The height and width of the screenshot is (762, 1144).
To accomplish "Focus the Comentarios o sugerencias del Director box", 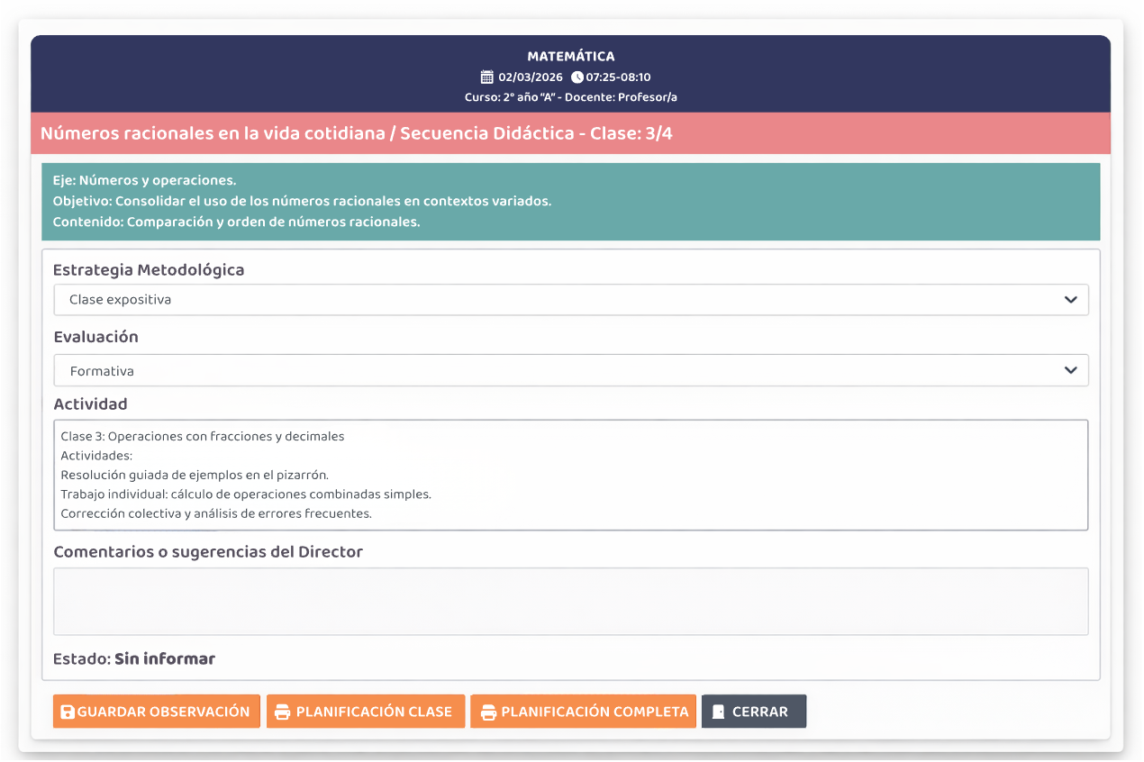I will tap(570, 601).
